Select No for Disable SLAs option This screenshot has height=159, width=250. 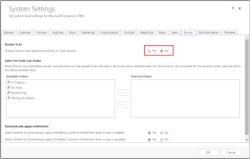tap(161, 51)
